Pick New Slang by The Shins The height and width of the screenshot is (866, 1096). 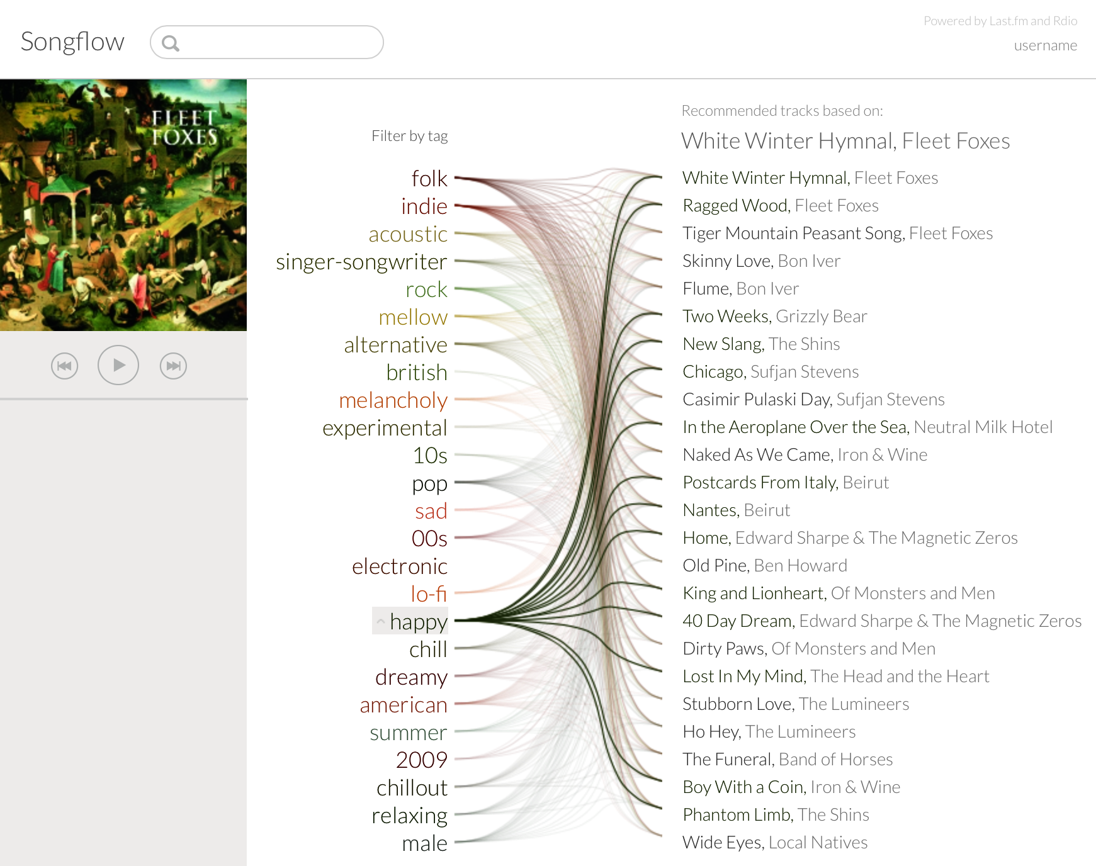tap(762, 344)
